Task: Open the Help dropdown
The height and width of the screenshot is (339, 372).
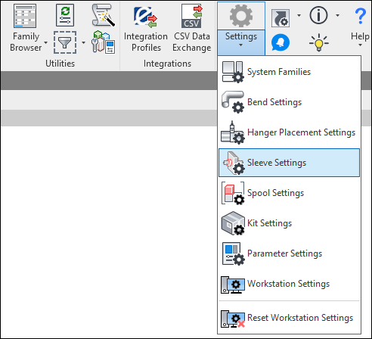Action: (360, 27)
